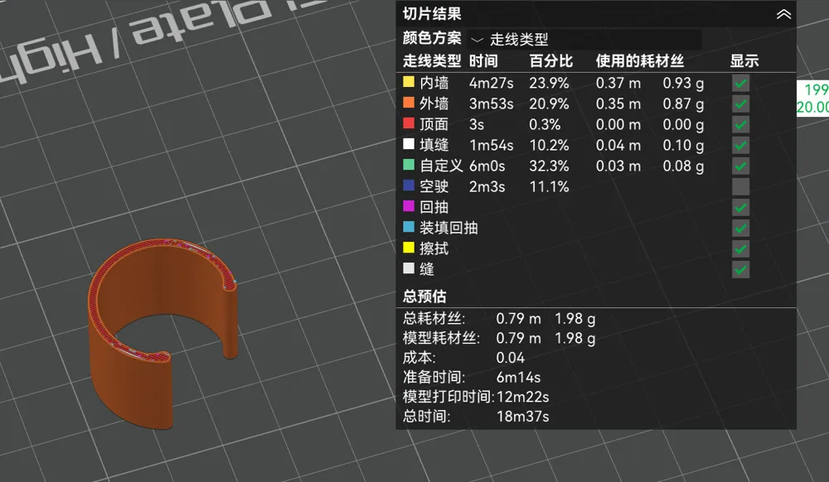Select the 顶面 line type label
Image resolution: width=829 pixels, height=482 pixels.
pos(434,124)
